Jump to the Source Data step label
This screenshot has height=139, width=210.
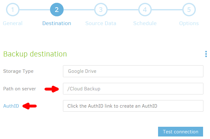[101, 23]
